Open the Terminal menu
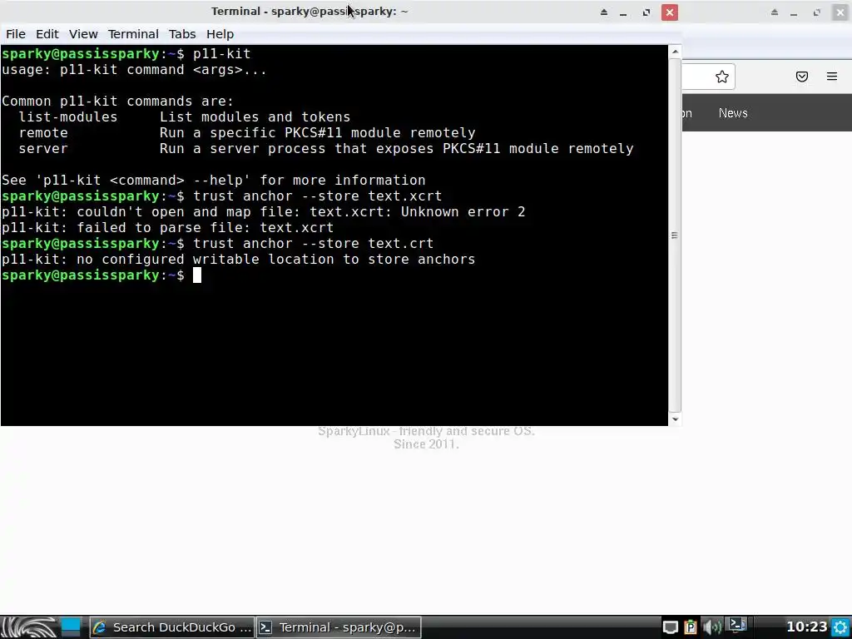This screenshot has height=639, width=852. tap(133, 33)
